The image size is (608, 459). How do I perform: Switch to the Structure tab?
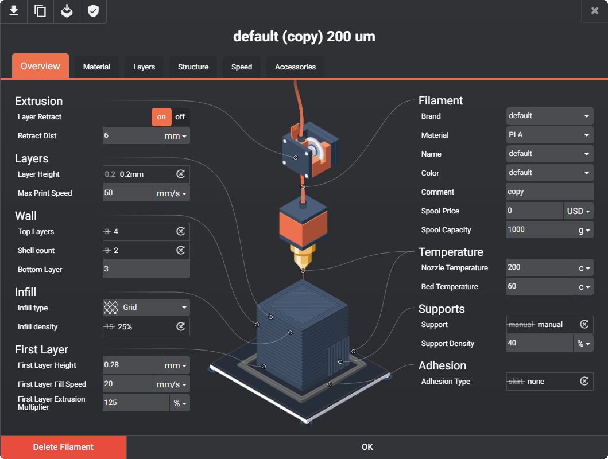tap(193, 67)
